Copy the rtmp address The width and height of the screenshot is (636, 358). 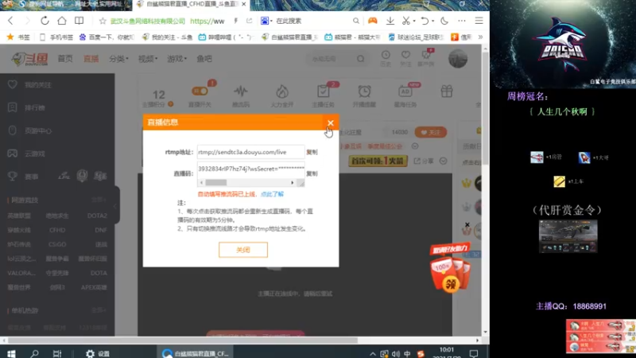312,152
